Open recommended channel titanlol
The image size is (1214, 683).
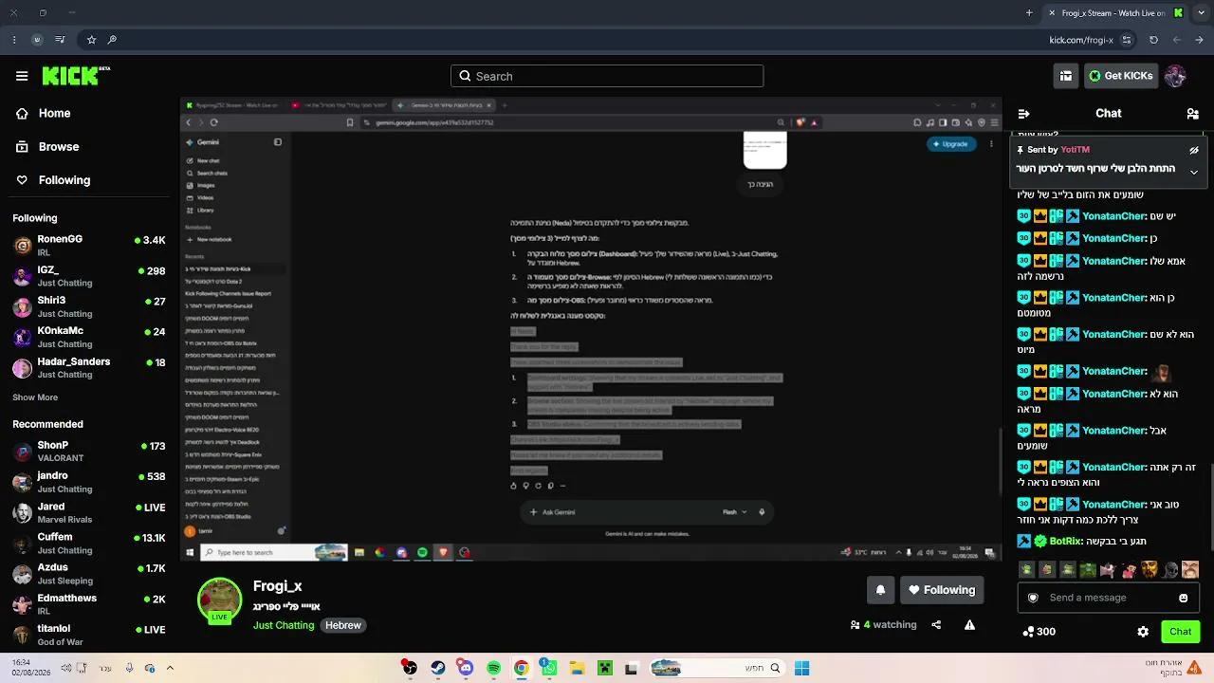[90, 635]
